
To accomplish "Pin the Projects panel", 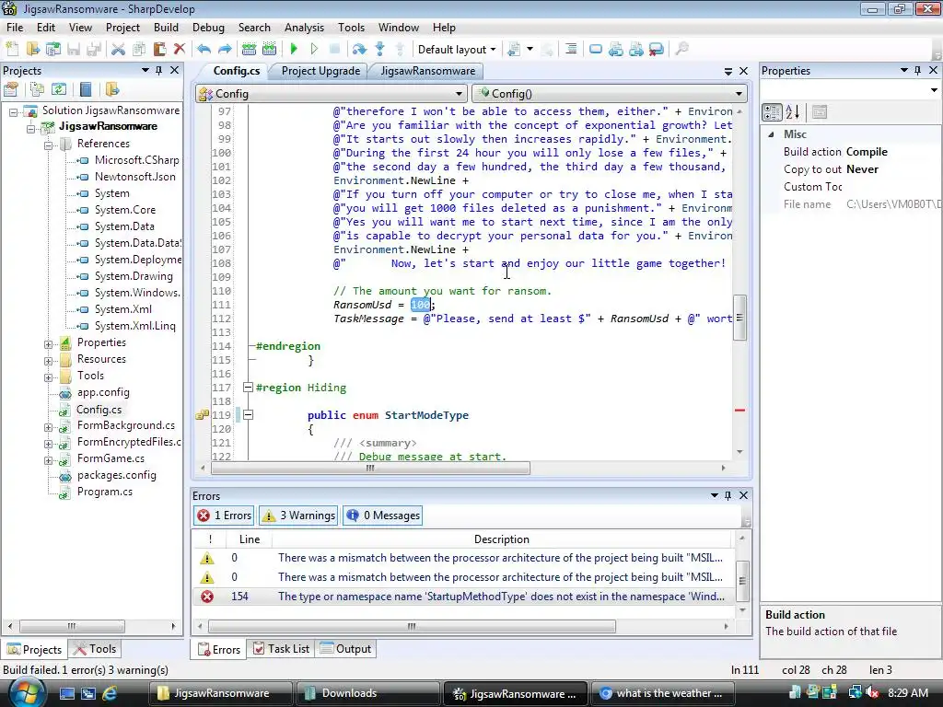I will tap(158, 70).
